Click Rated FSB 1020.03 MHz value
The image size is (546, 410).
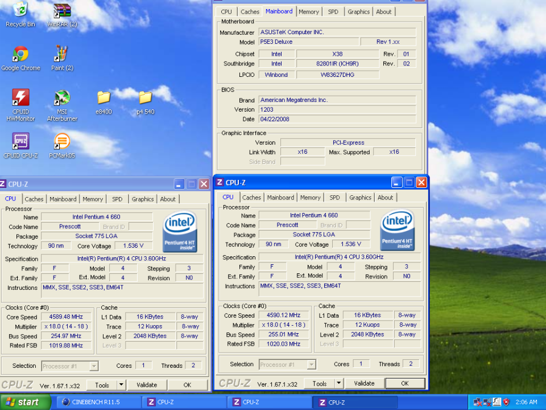tap(283, 344)
